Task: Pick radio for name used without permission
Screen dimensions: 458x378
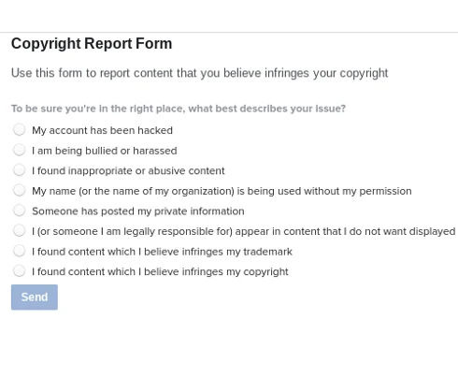Action: (x=19, y=190)
